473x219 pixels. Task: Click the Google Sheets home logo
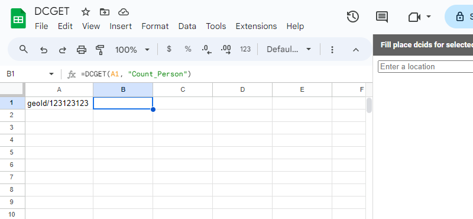[x=18, y=18]
